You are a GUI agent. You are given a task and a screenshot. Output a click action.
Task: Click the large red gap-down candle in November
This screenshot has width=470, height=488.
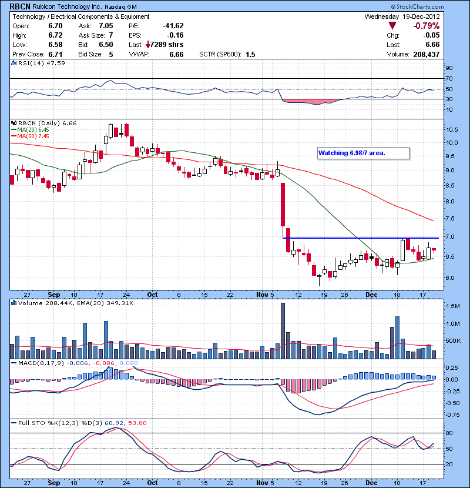click(283, 205)
